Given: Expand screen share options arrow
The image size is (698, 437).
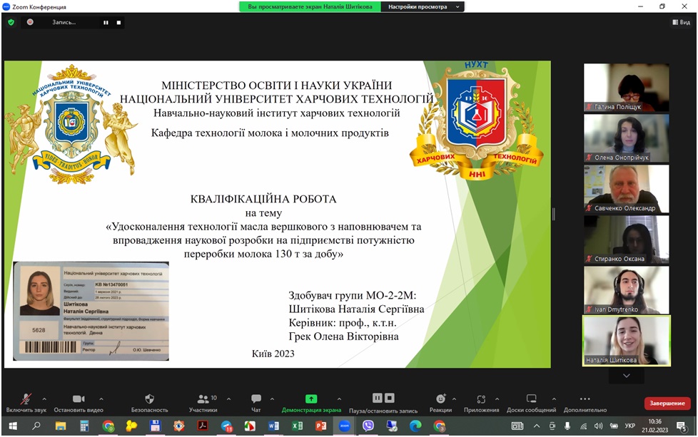Looking at the screenshot, I should click(339, 399).
